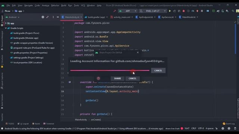Image resolution: width=239 pixels, height=134 pixels.
Task: Click the Select Opened File target icon
Action: [43, 17]
